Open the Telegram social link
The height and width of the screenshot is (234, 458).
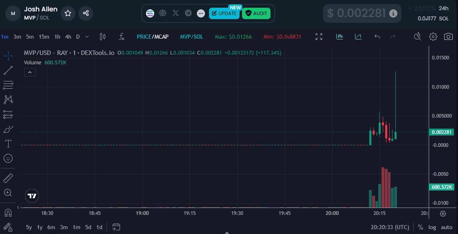[188, 13]
